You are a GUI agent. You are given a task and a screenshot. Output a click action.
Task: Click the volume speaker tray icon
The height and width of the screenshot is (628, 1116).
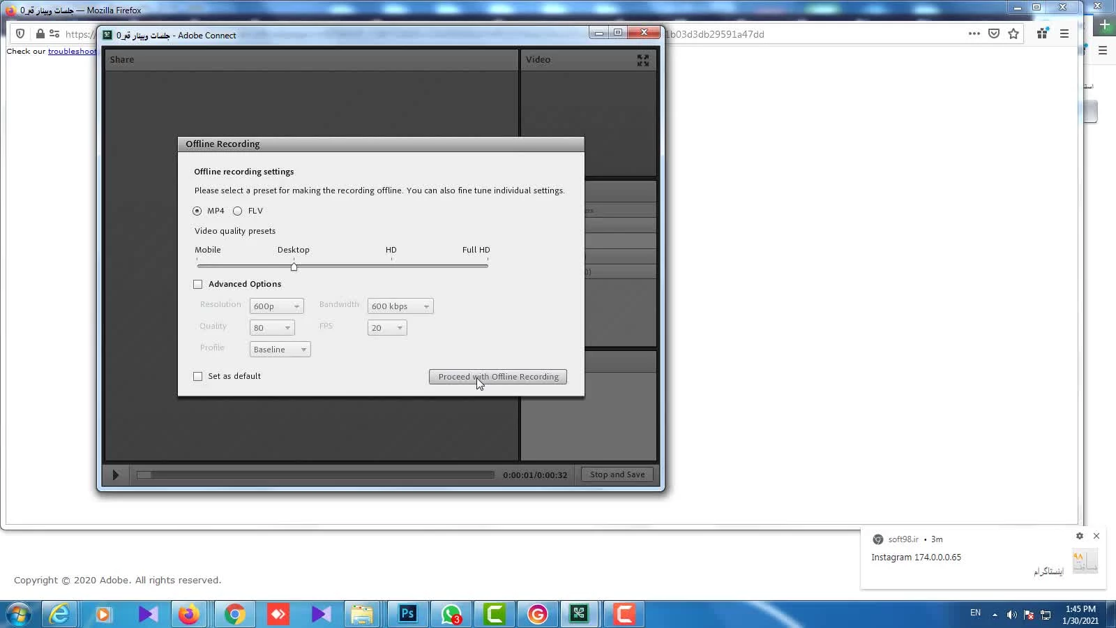[x=1011, y=615]
